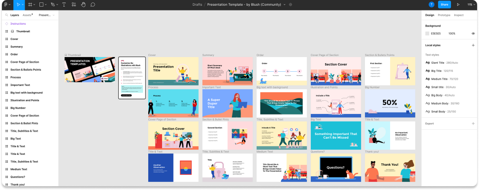Select the Pen tool
Image resolution: width=479 pixels, height=190 pixels.
click(53, 5)
